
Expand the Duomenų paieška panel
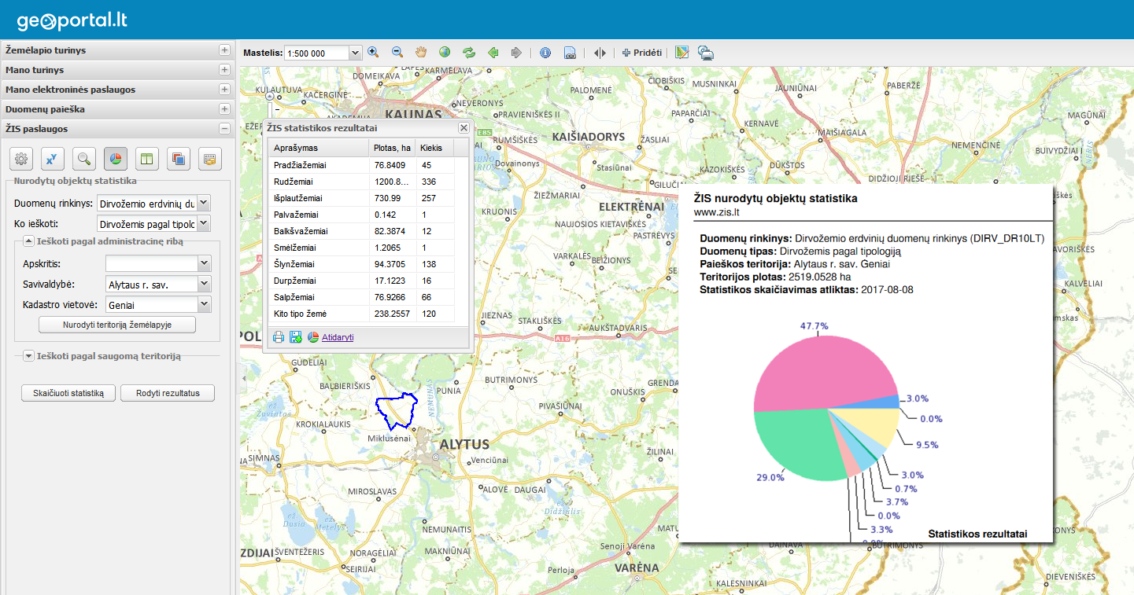(224, 109)
